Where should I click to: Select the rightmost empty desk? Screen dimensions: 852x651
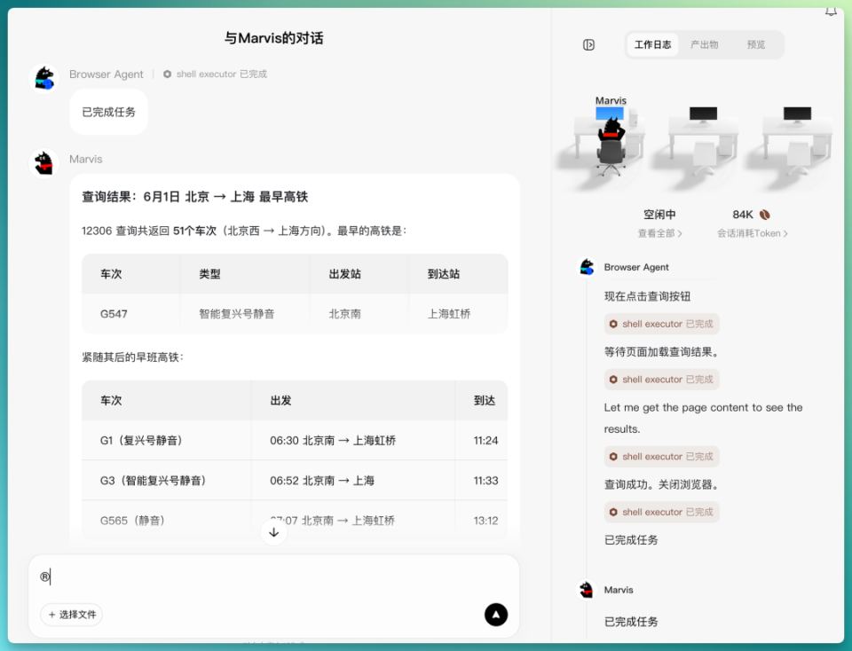tap(798, 140)
